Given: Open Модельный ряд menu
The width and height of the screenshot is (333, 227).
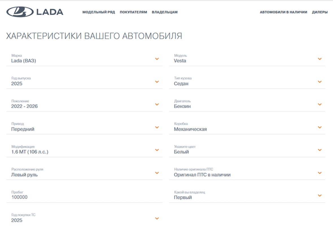Looking at the screenshot, I should [98, 12].
